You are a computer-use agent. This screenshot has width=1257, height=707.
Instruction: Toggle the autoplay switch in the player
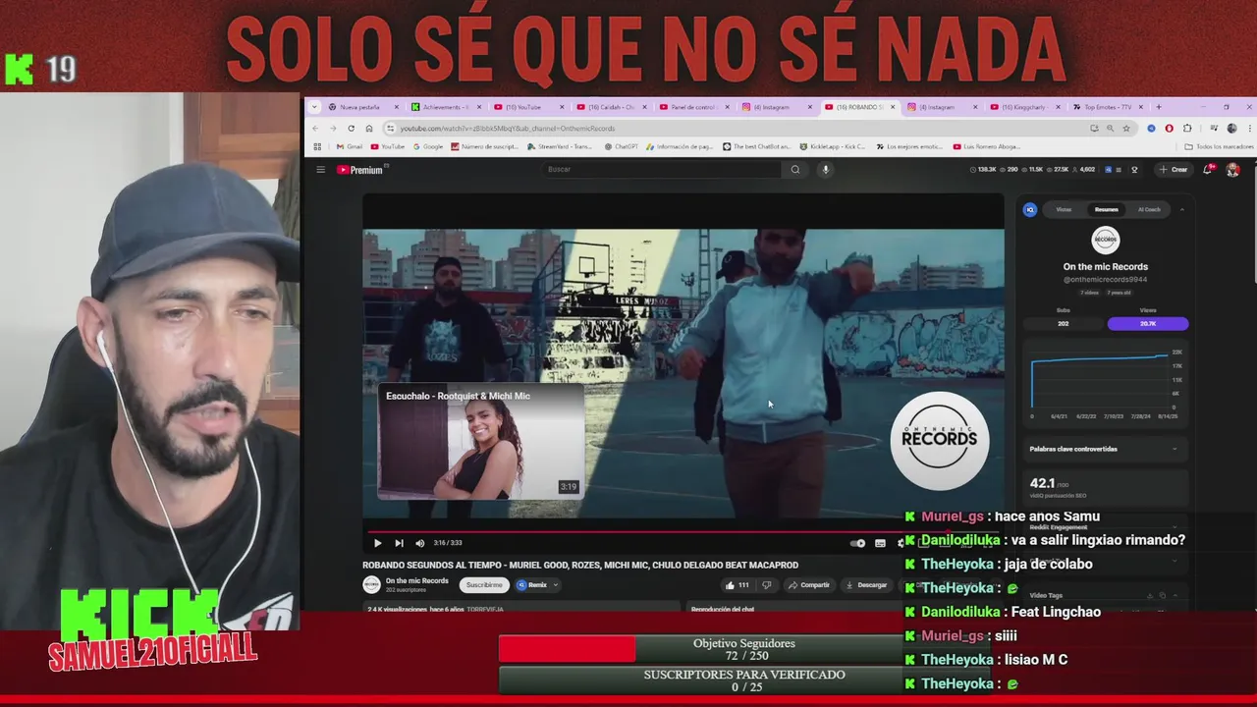[858, 543]
